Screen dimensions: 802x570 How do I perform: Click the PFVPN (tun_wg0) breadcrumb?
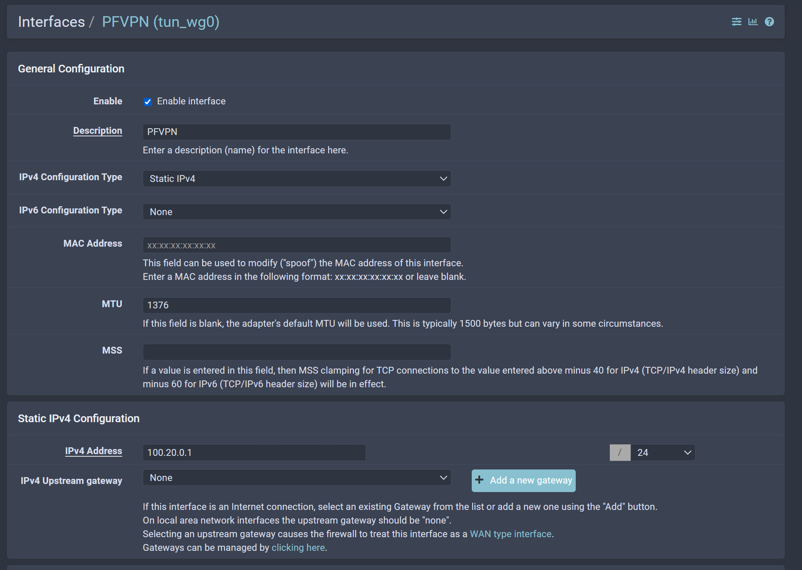(161, 22)
